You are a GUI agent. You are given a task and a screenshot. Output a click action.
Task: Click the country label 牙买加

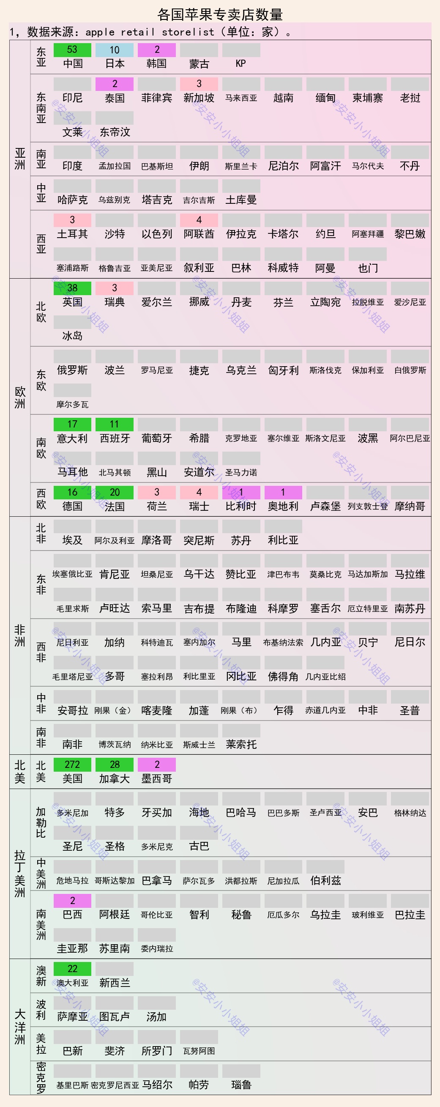[156, 813]
